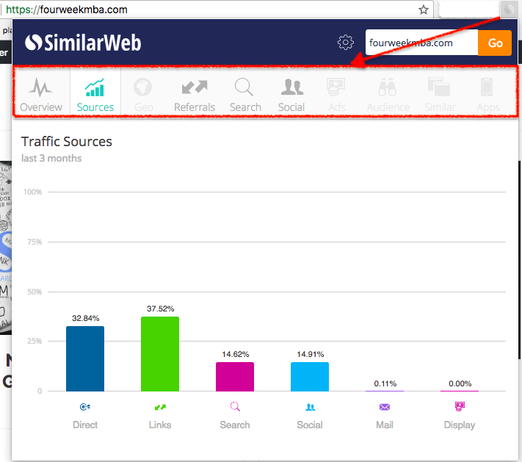Click the Links arrows icon below the chart
522x462 pixels.
[160, 407]
